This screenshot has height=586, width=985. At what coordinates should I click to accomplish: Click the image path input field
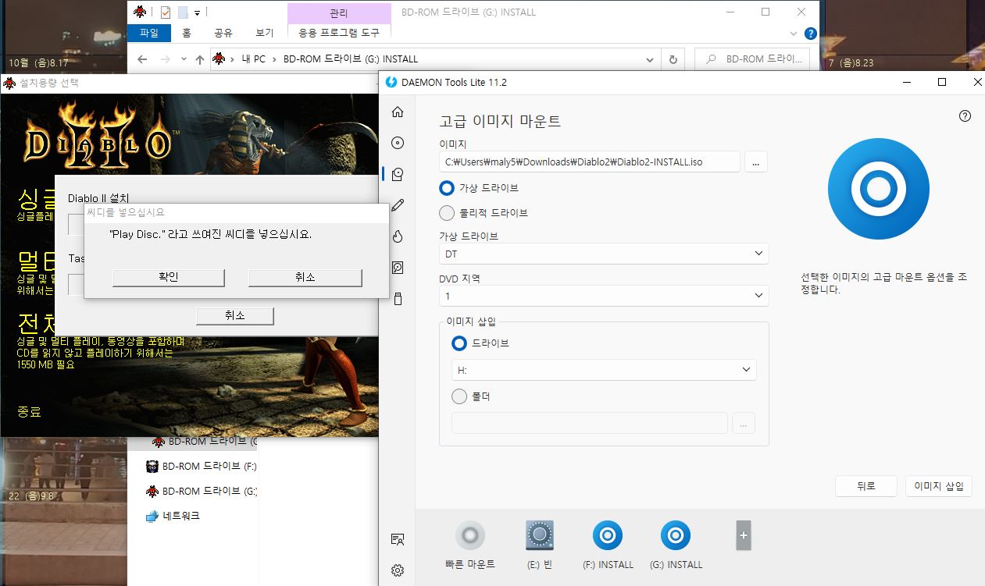click(x=590, y=162)
